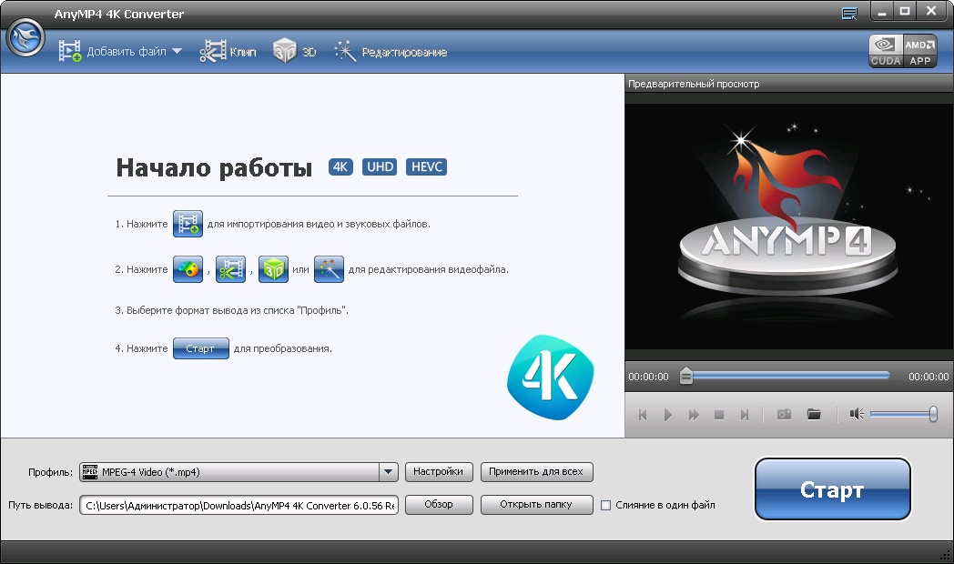This screenshot has width=954, height=564.
Task: Click the preview seek slider handle
Action: [x=685, y=377]
